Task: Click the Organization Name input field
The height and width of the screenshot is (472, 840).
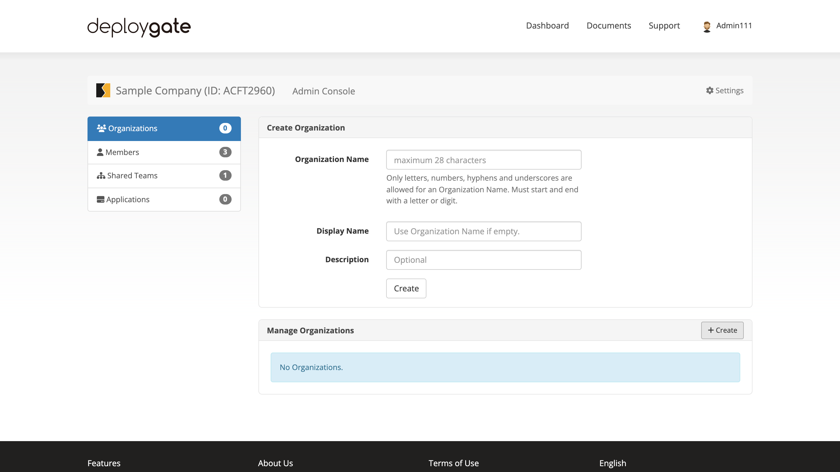Action: [x=484, y=160]
